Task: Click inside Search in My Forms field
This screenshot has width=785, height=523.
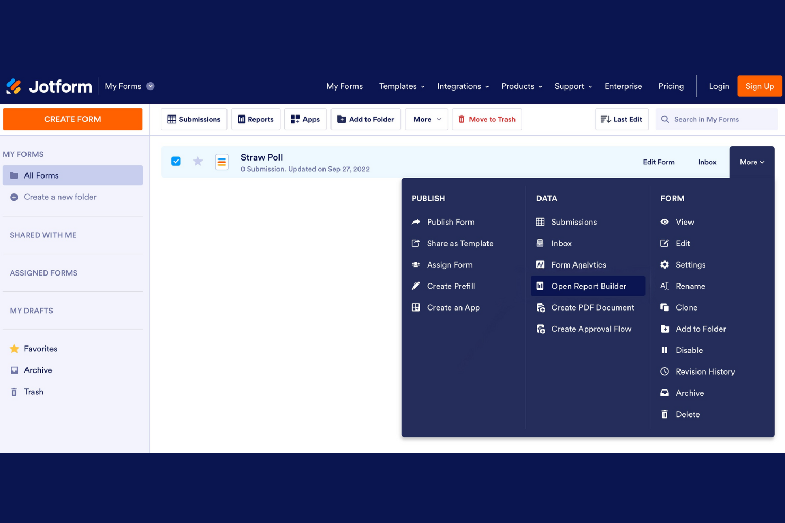Action: pyautogui.click(x=717, y=119)
